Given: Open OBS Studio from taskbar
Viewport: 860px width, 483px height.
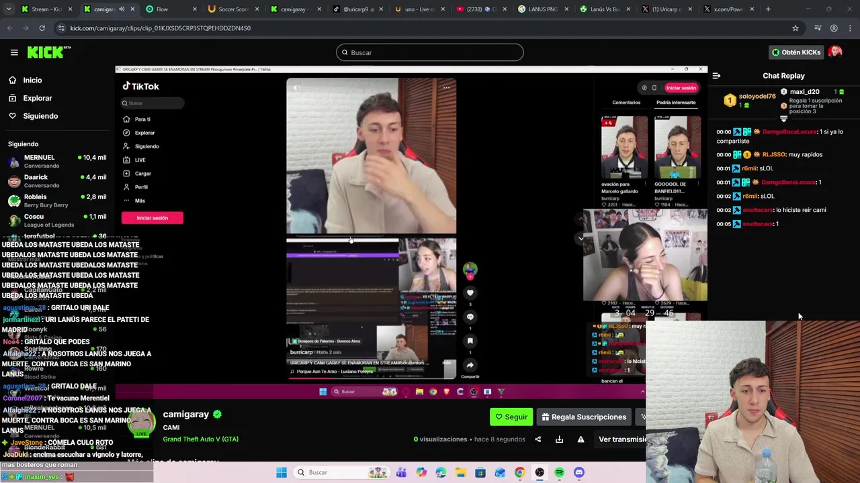Looking at the screenshot, I should coord(540,472).
